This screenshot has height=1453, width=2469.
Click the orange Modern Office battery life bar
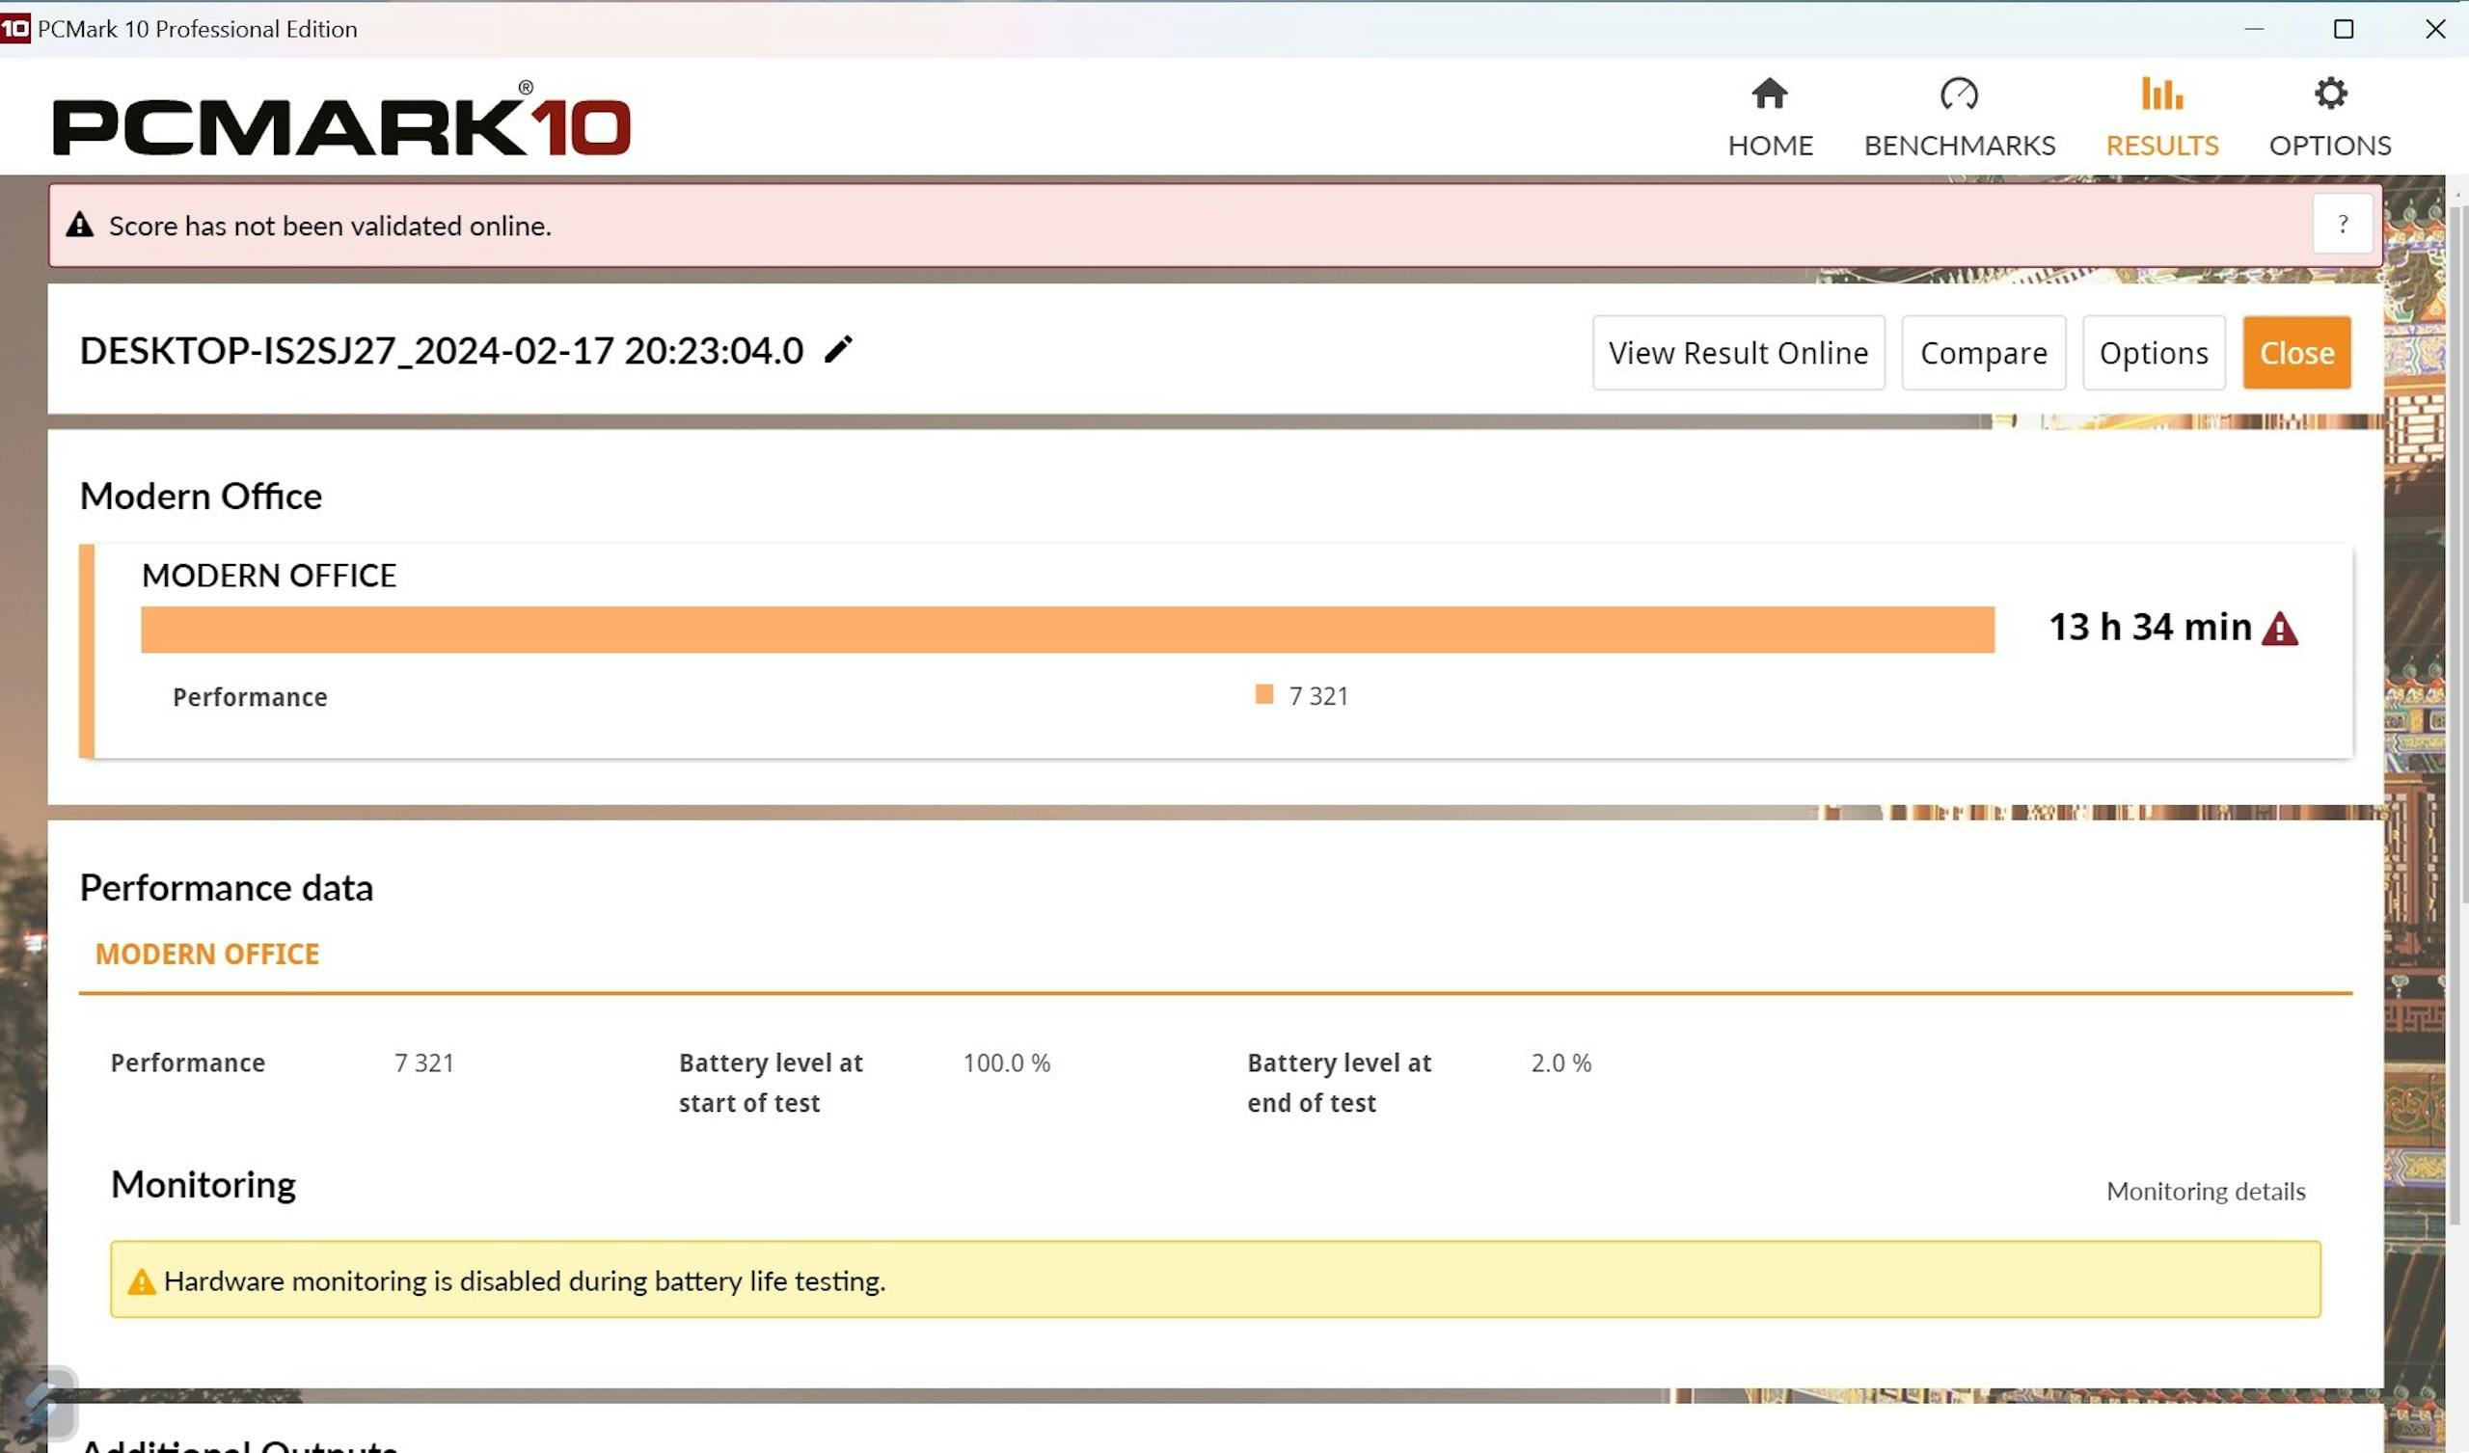[x=1067, y=629]
